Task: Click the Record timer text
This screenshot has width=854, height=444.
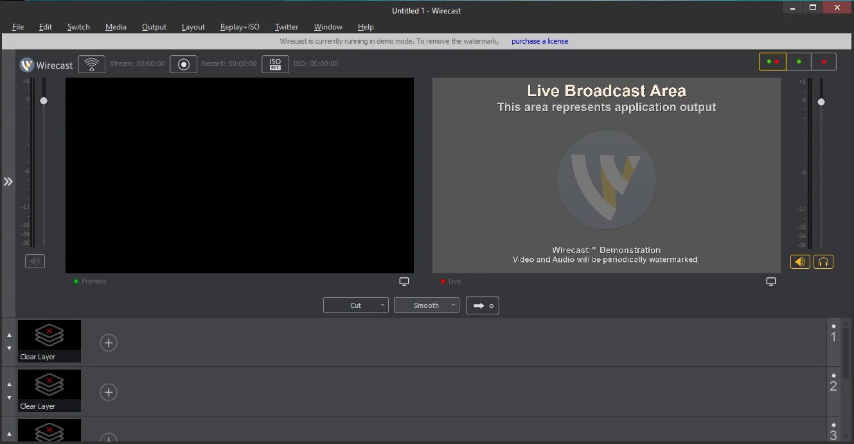Action: (x=229, y=64)
